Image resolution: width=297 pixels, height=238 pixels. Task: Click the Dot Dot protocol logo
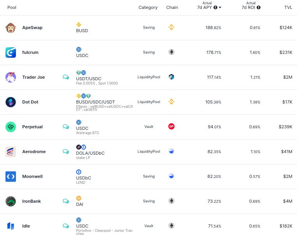[10, 102]
